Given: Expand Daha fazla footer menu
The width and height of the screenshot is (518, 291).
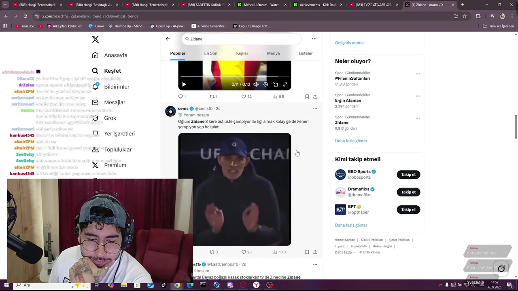Looking at the screenshot, I should [345, 252].
